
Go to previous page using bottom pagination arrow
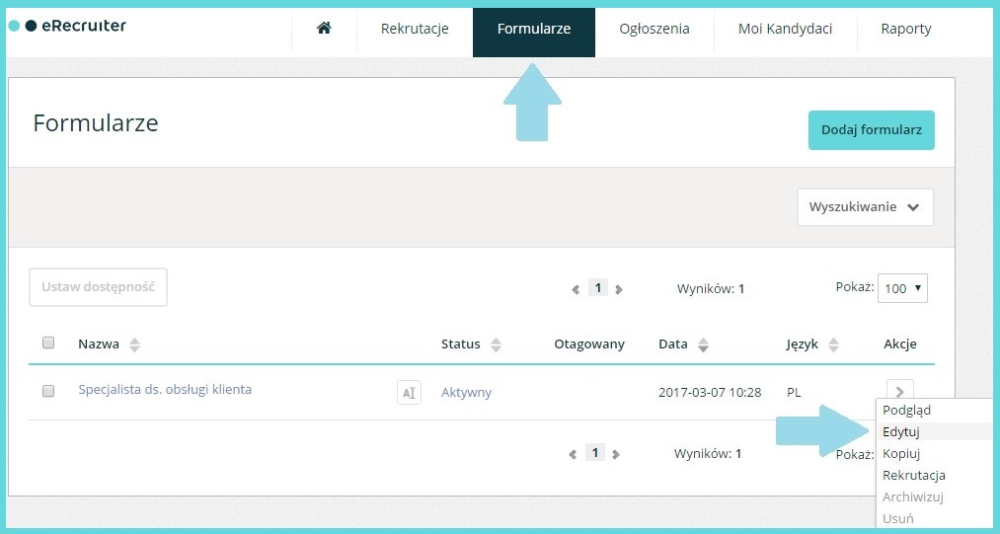(573, 454)
